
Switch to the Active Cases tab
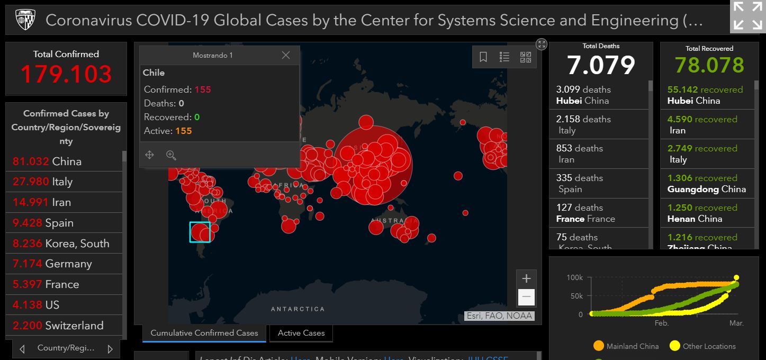(x=301, y=333)
